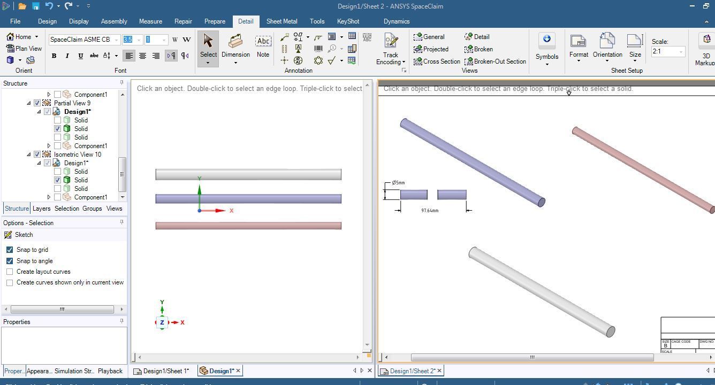715x385 pixels.
Task: Disable Snap to grid option
Action: click(x=10, y=250)
